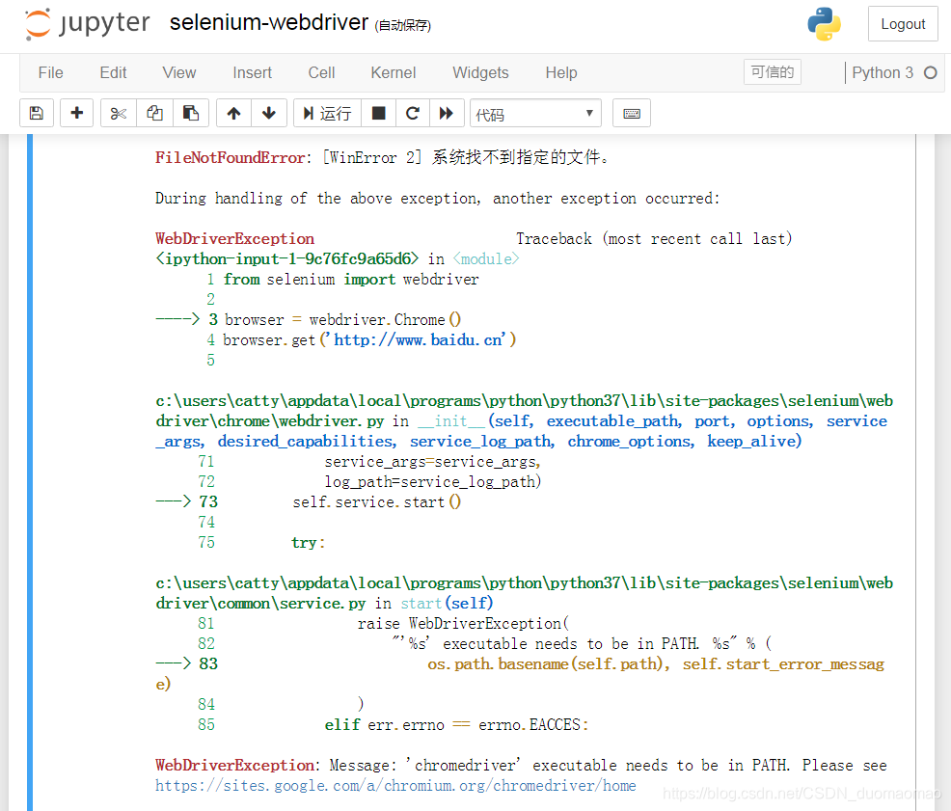The width and height of the screenshot is (951, 811).
Task: Insert cell below with plus icon
Action: (x=77, y=113)
